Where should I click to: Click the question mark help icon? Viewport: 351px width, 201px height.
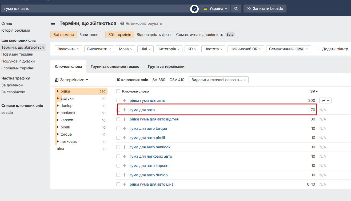click(x=122, y=23)
